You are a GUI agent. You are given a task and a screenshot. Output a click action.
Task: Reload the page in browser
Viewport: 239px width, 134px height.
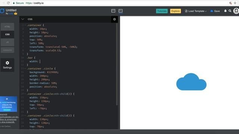(8, 3)
